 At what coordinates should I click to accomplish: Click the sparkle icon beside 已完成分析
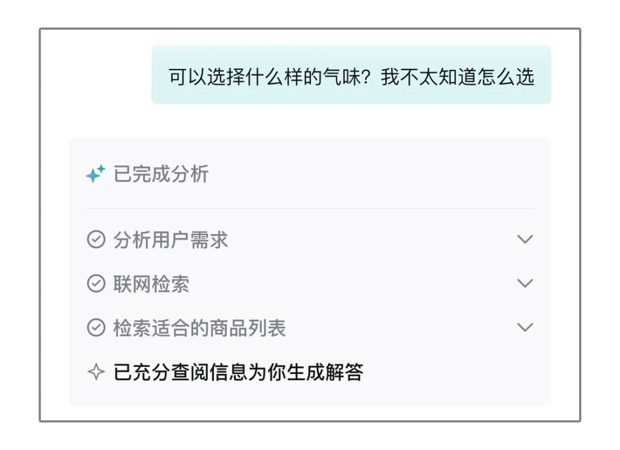pos(95,174)
